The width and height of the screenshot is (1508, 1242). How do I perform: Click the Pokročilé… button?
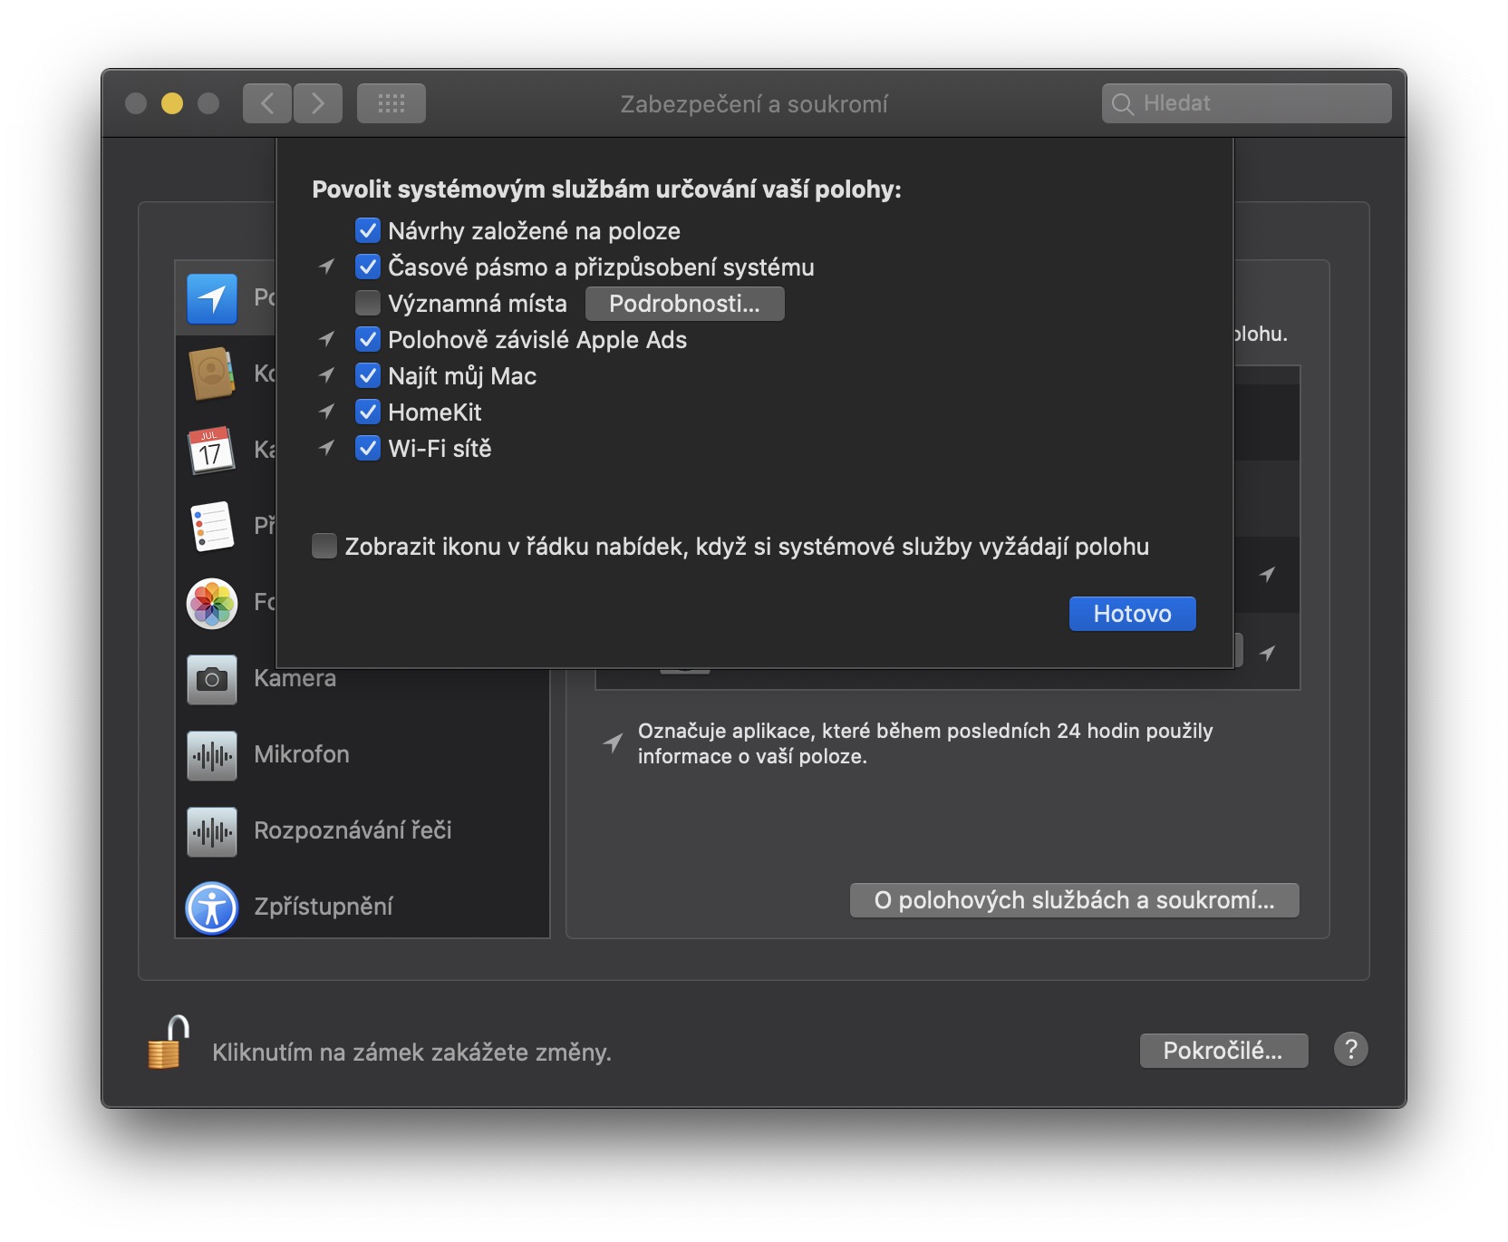click(x=1223, y=1051)
